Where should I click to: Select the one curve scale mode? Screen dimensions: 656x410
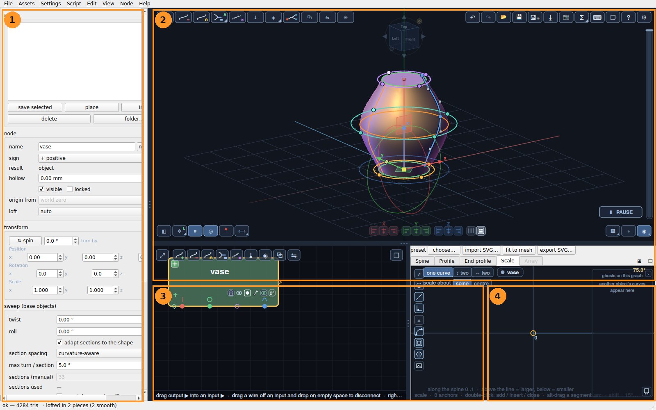coord(438,273)
